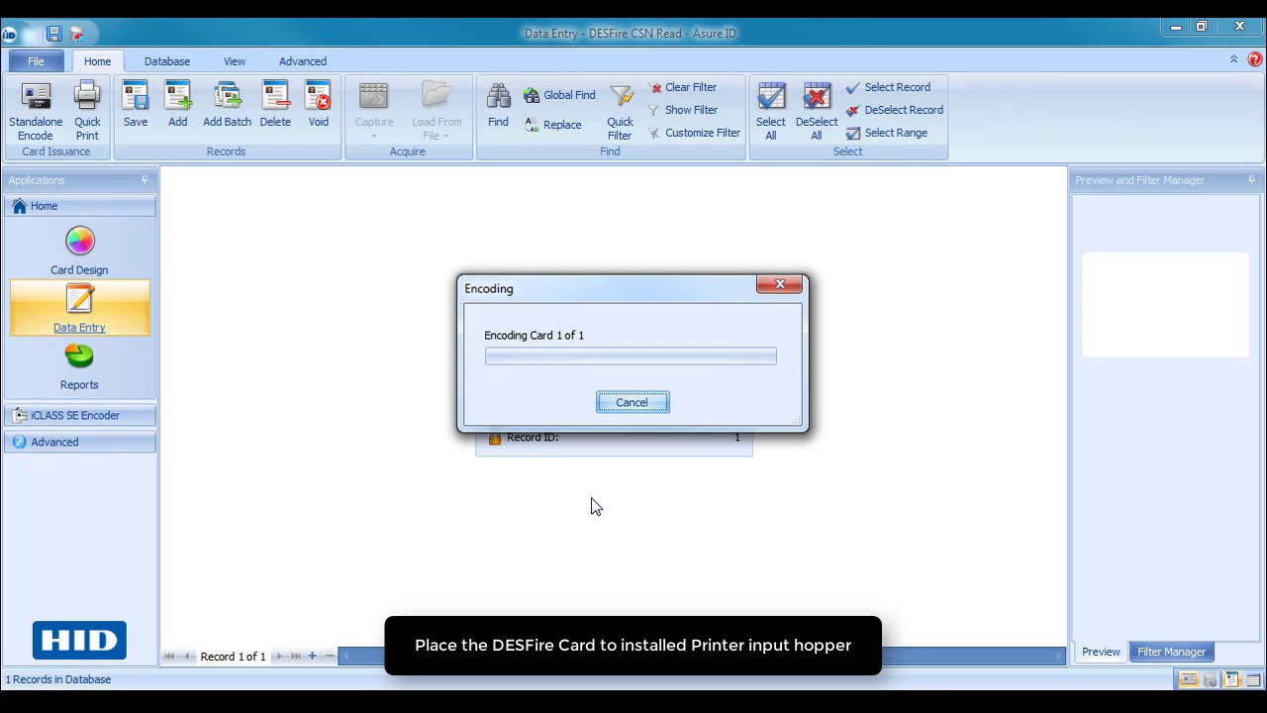Void the record with the Void icon
The image size is (1267, 713).
point(318,97)
